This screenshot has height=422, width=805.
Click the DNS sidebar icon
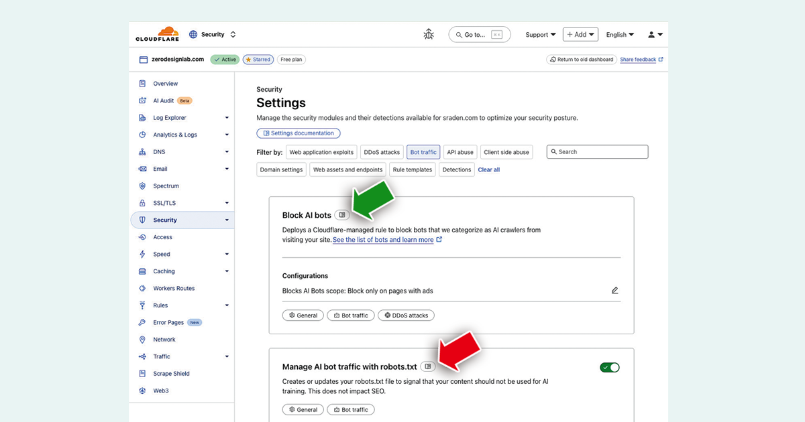[142, 152]
